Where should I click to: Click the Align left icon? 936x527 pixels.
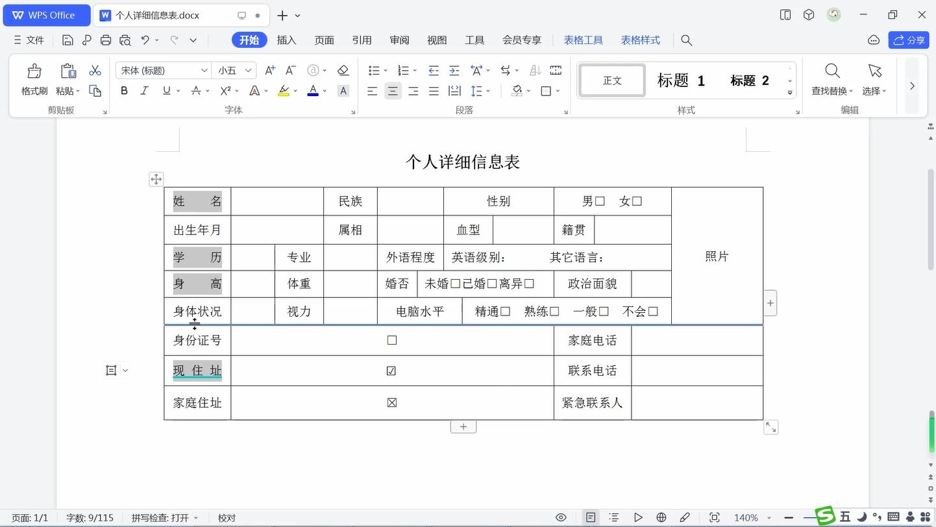pos(372,91)
